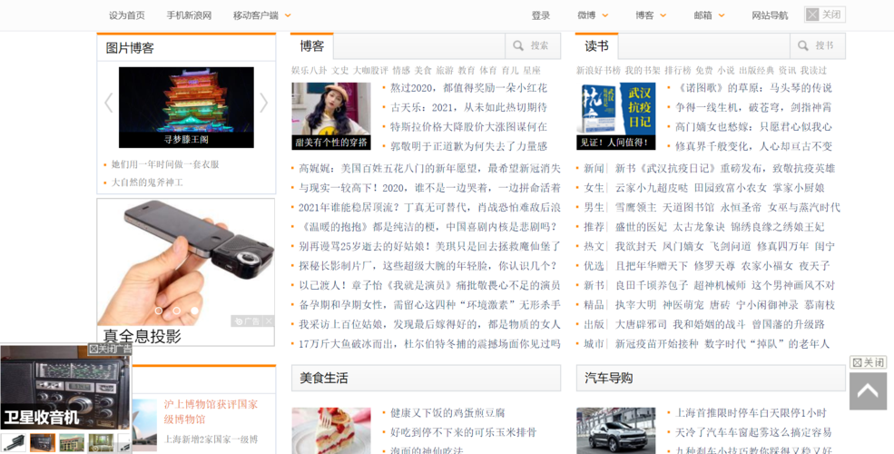
Task: Click 设为首页 in top bar
Action: (x=126, y=15)
